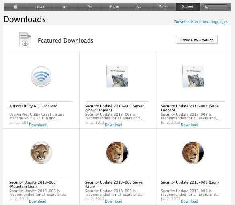Open Security Update 2013-003 (Mountain Lion) title

pyautogui.click(x=33, y=184)
